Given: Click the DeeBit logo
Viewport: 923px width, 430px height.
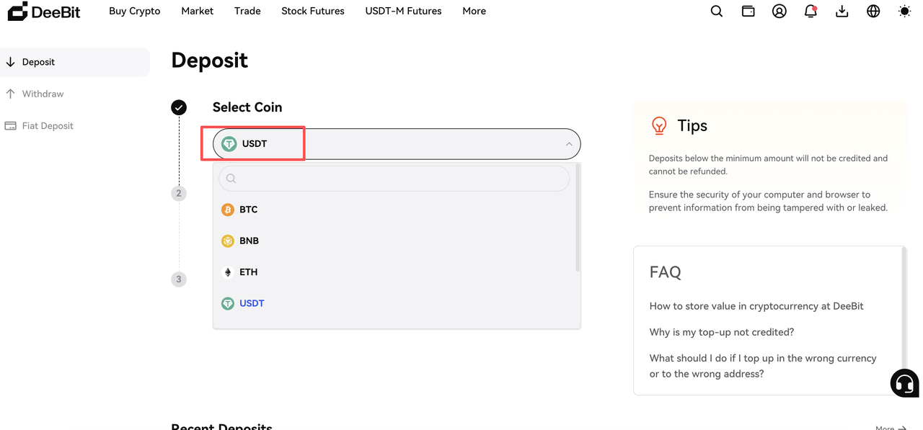Looking at the screenshot, I should 44,11.
